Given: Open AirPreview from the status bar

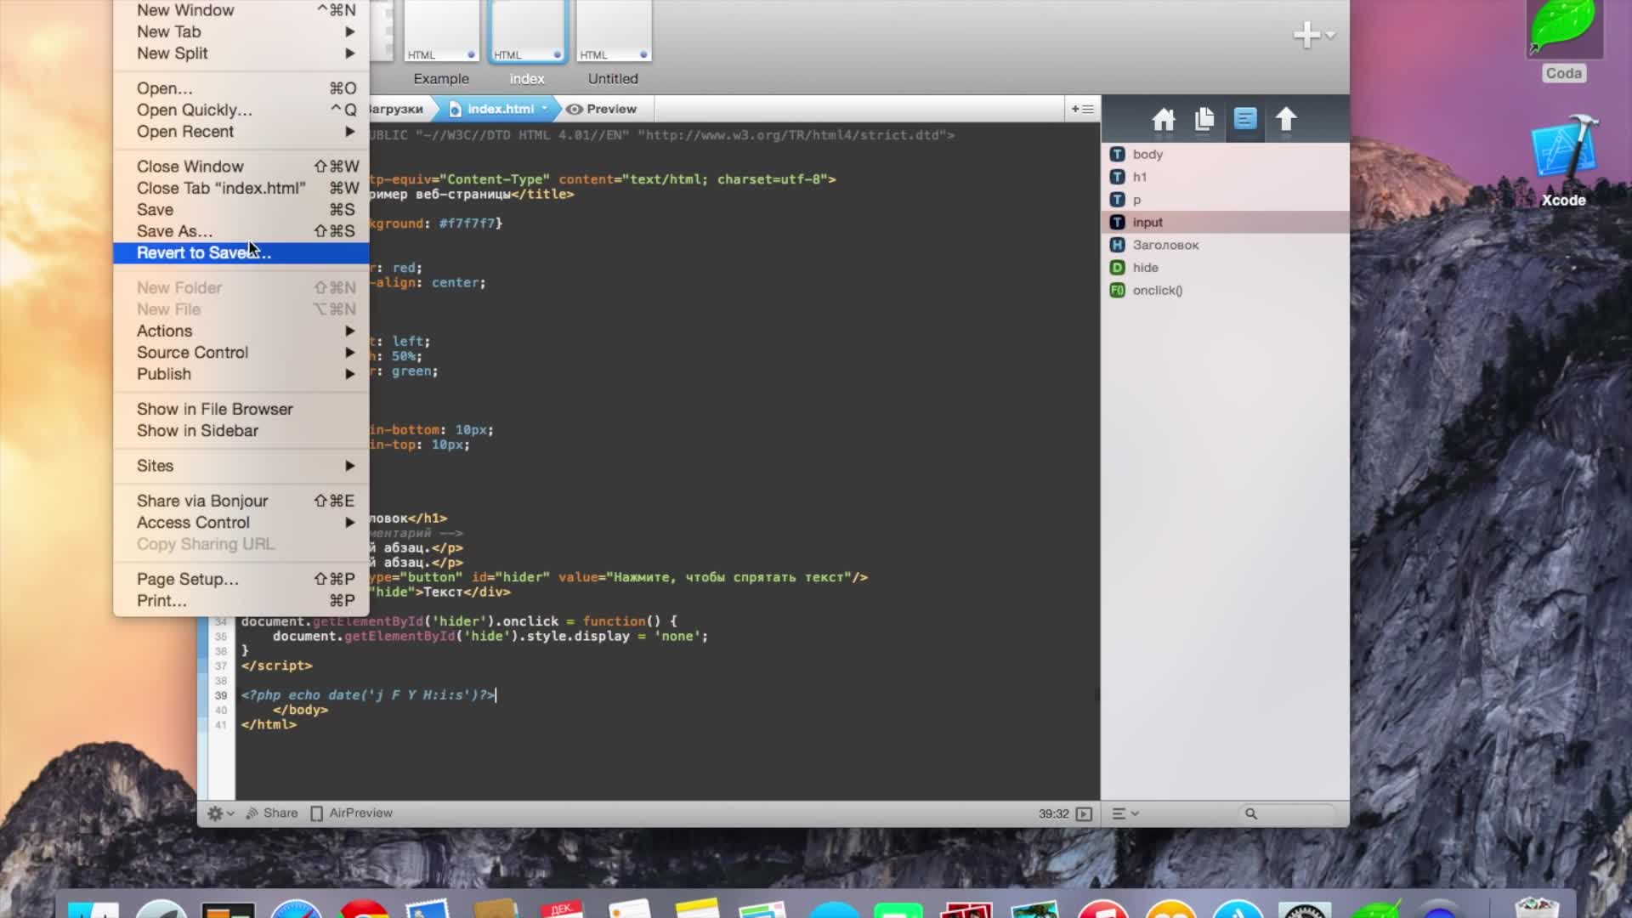Looking at the screenshot, I should pyautogui.click(x=351, y=813).
